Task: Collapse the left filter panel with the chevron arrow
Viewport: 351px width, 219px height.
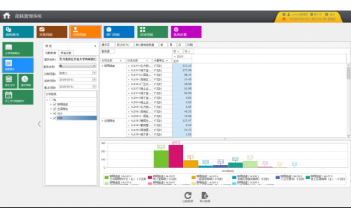Action: (39, 124)
